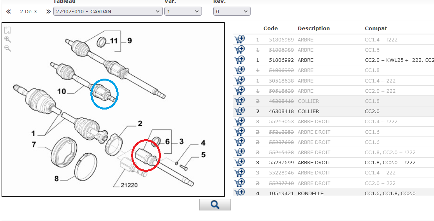Click part code 55237699
434x221 pixels.
[x=281, y=163]
